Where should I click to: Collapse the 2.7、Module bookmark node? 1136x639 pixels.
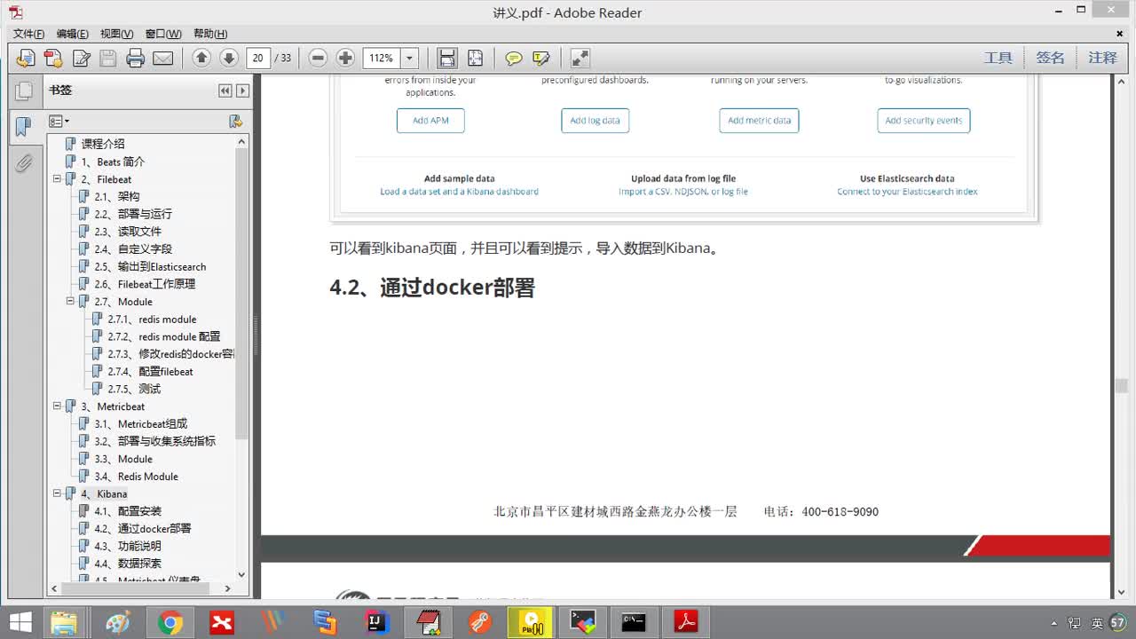coord(70,301)
